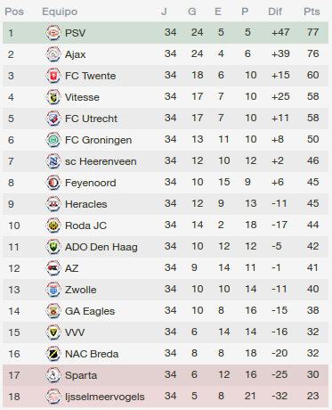332x410 pixels.
Task: Click the PSV club crest icon
Action: click(x=53, y=33)
